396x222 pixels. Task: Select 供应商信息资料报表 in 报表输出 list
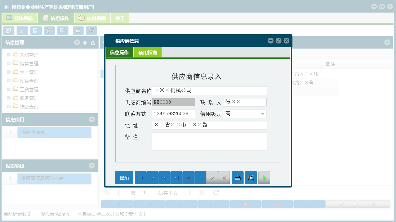point(54,179)
